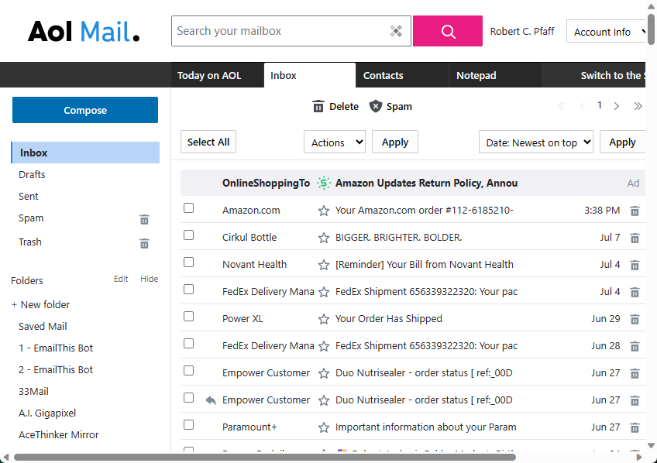Viewport: 657px width, 463px height.
Task: Empty the Spam folder via its trash icon
Action: point(144,220)
